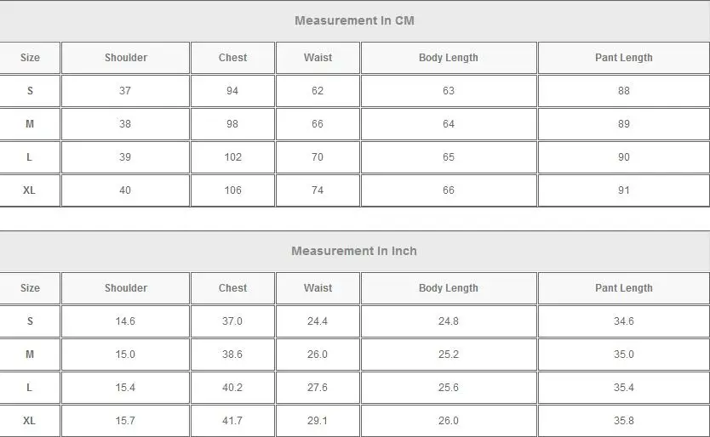Select the waist value 74 for size XL
The image size is (710, 437).
[318, 190]
